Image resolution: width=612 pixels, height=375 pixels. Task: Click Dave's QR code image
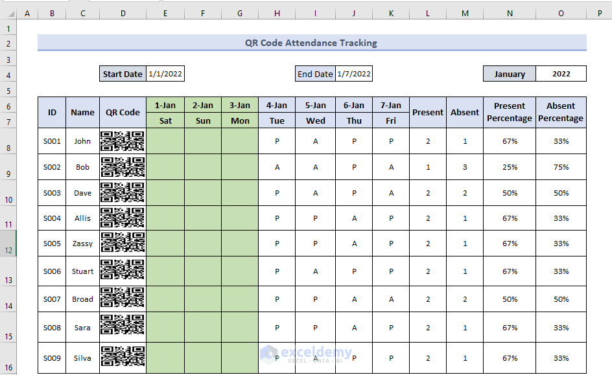(122, 192)
